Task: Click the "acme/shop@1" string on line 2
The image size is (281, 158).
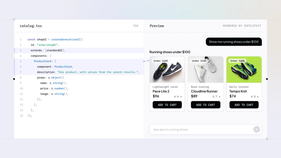Action: pyautogui.click(x=47, y=45)
